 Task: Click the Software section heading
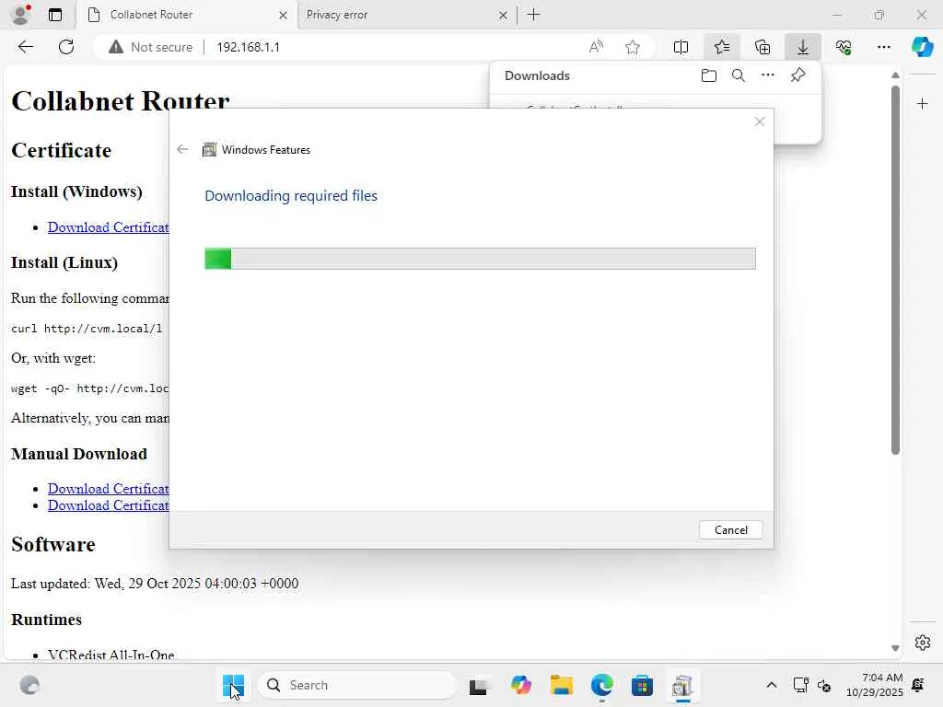(53, 544)
